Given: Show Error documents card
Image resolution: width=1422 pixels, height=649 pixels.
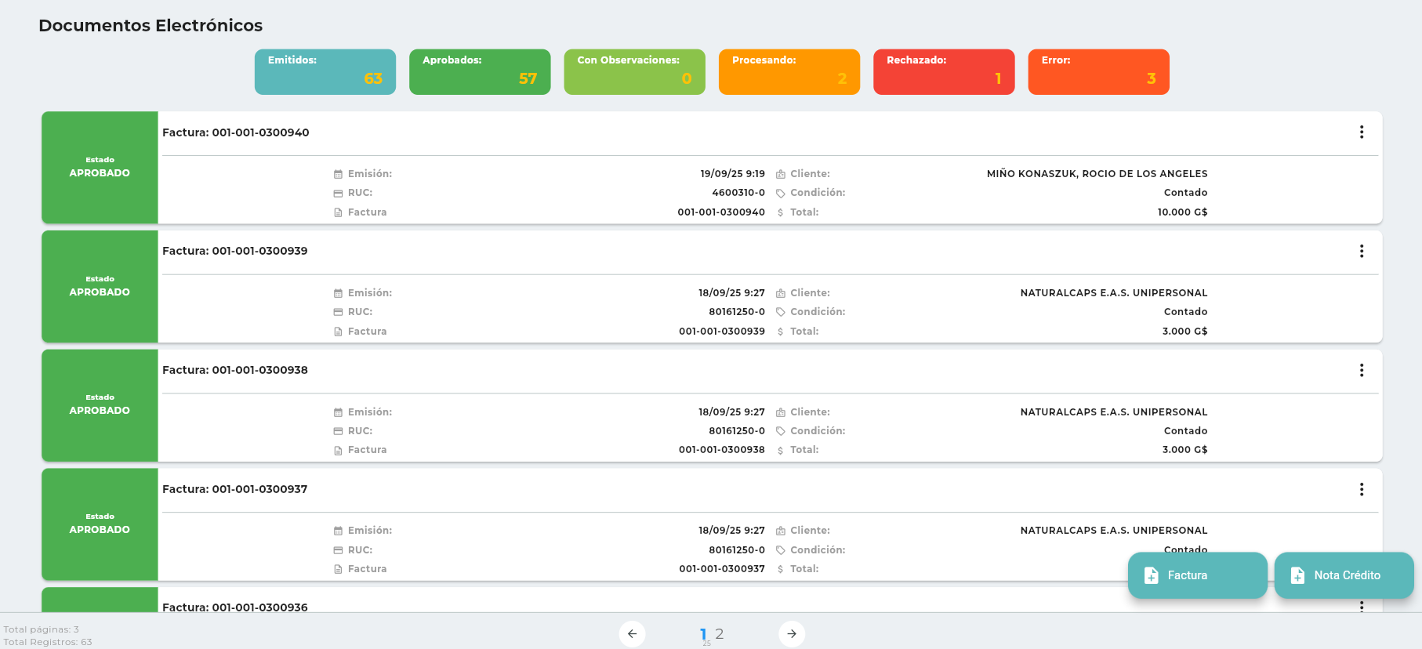Looking at the screenshot, I should click(1098, 72).
